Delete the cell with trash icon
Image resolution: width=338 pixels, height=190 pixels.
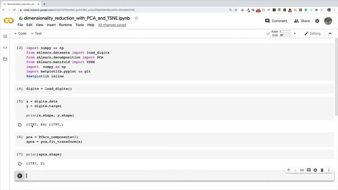point(322,170)
